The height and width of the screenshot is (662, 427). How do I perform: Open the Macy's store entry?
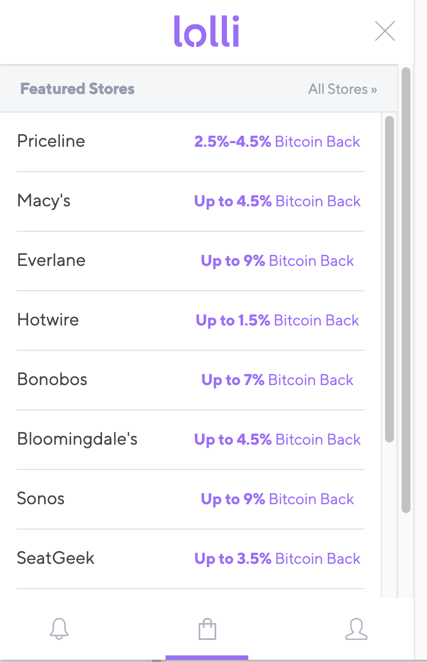[44, 201]
